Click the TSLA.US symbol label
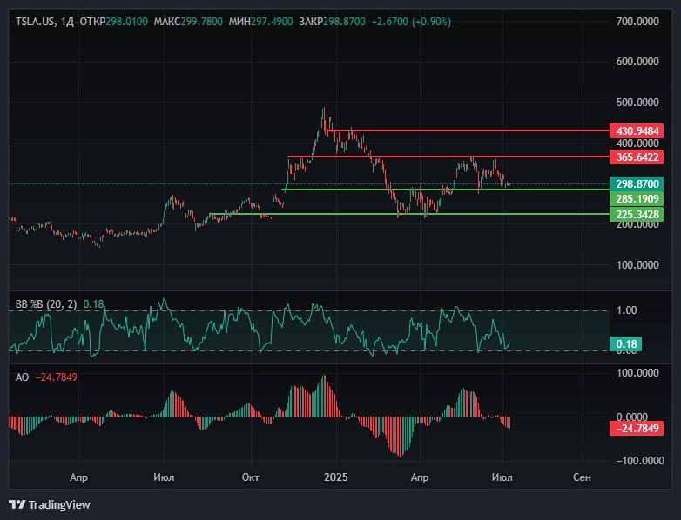Viewport: 681px width, 520px height. coord(35,21)
